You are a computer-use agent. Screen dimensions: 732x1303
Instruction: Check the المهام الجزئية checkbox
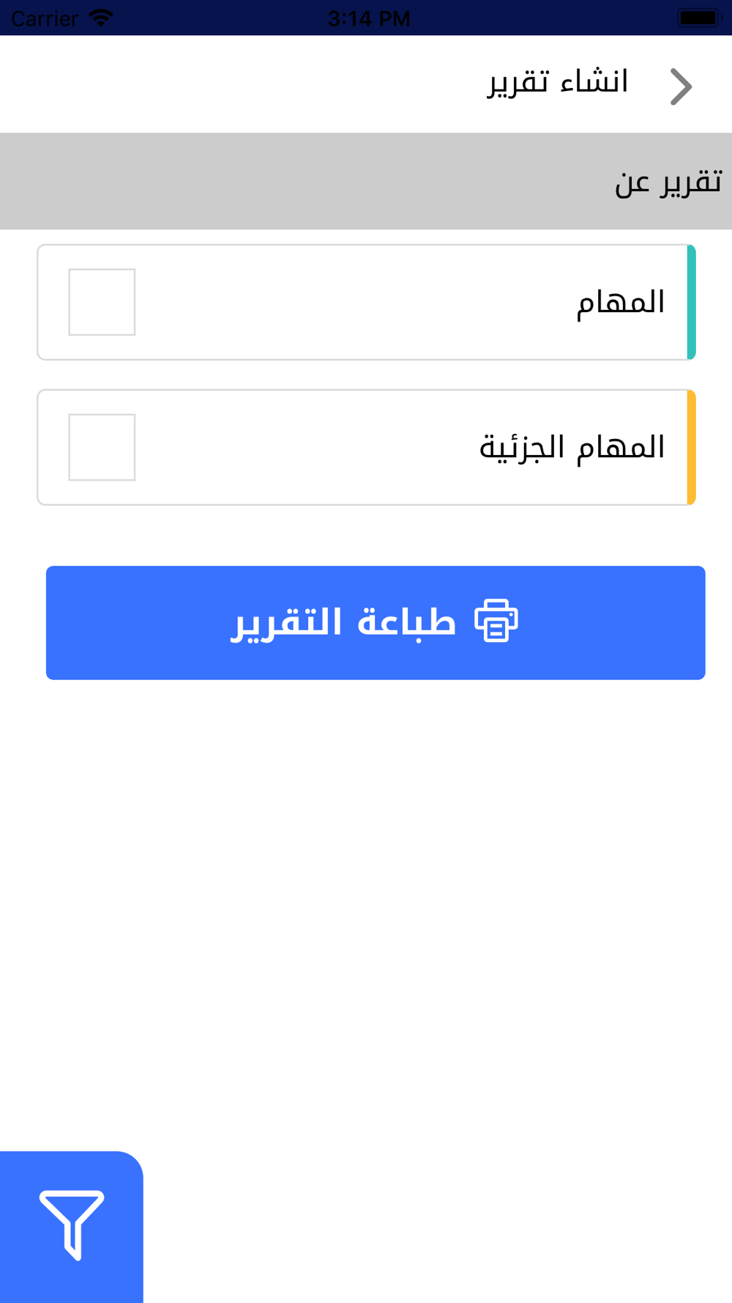(x=102, y=447)
